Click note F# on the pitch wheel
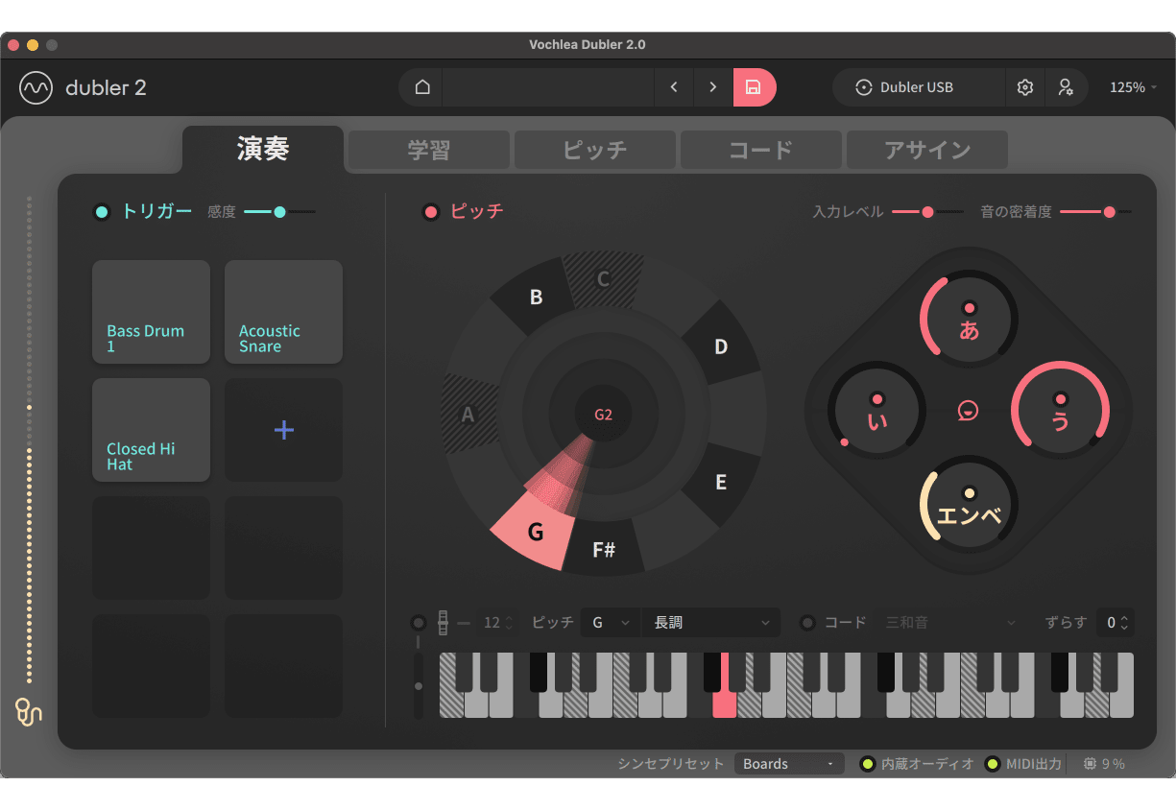This screenshot has width=1176, height=810. tap(604, 549)
